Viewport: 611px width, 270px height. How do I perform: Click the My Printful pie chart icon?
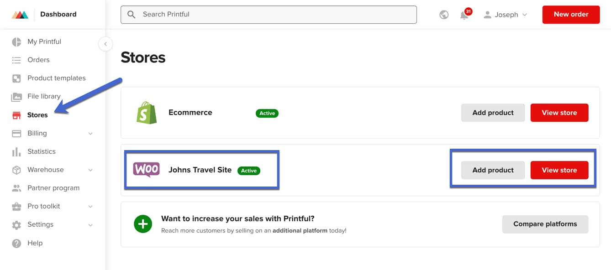coord(16,42)
